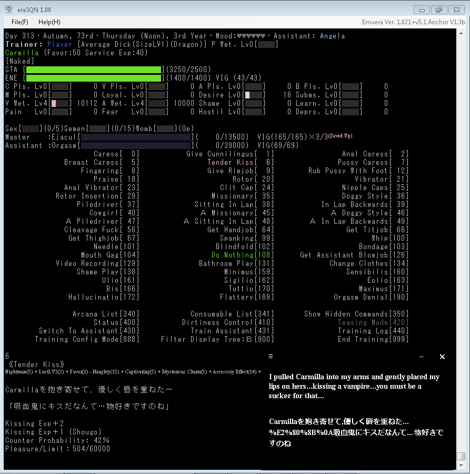This screenshot has width=470, height=474.
Task: Click End Training[999]
Action: (x=373, y=339)
